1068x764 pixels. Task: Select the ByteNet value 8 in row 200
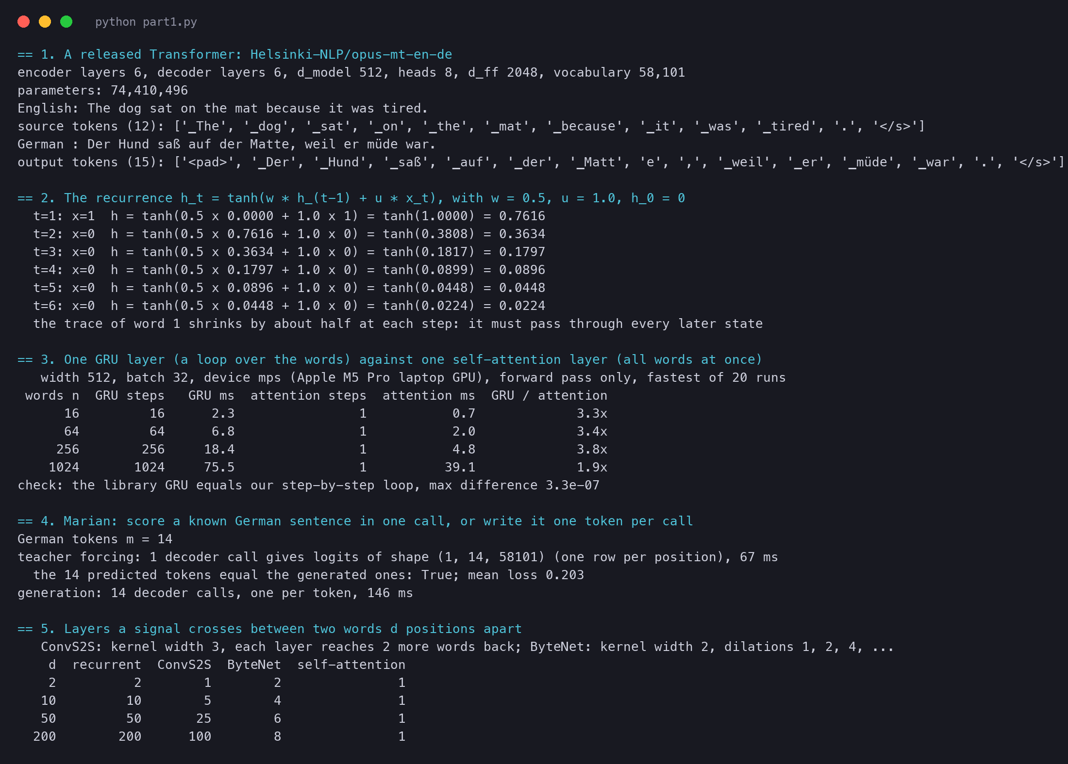278,736
